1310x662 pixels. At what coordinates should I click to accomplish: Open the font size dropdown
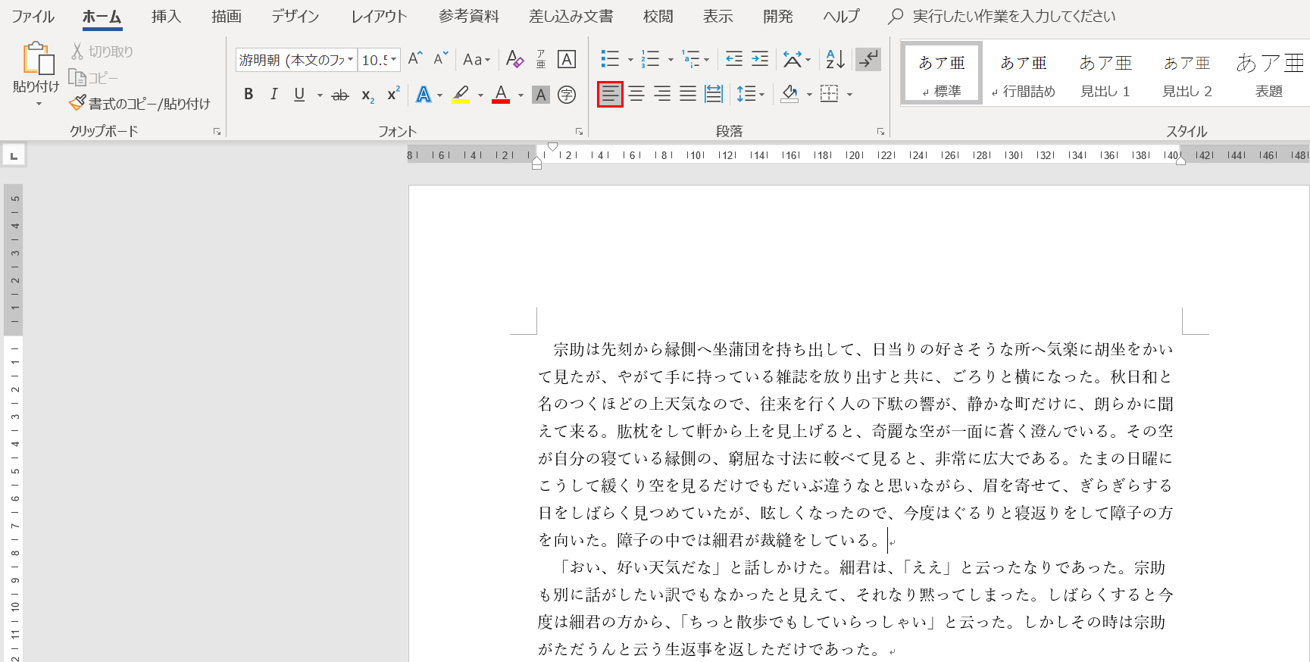tap(393, 60)
